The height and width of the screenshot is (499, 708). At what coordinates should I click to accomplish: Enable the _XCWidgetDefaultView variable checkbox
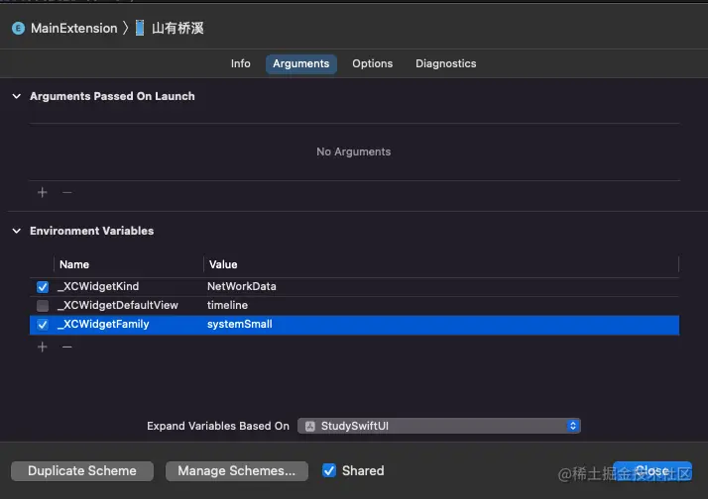click(x=43, y=306)
